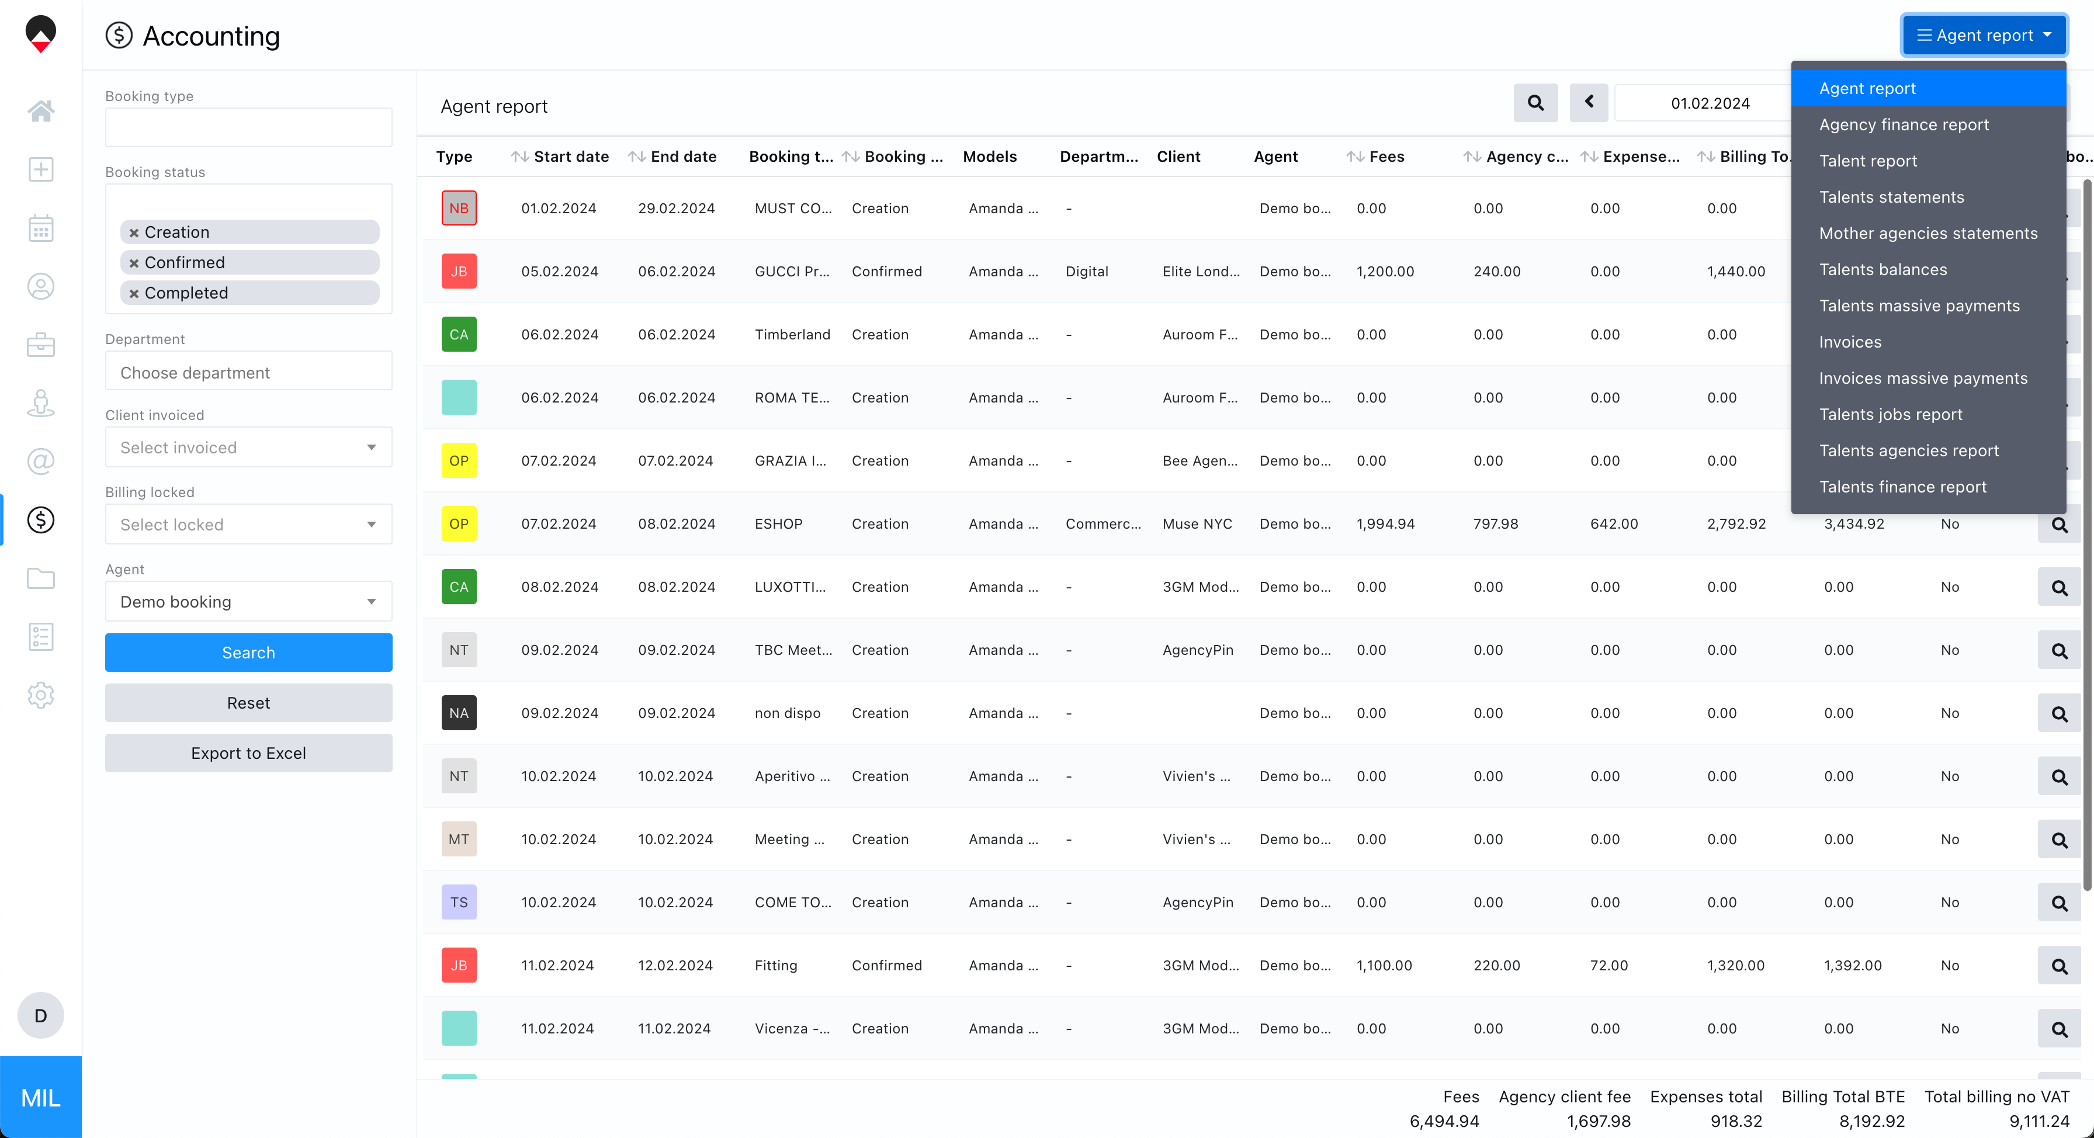Select Agent report from the menu
This screenshot has height=1138, width=2094.
pos(1928,89)
